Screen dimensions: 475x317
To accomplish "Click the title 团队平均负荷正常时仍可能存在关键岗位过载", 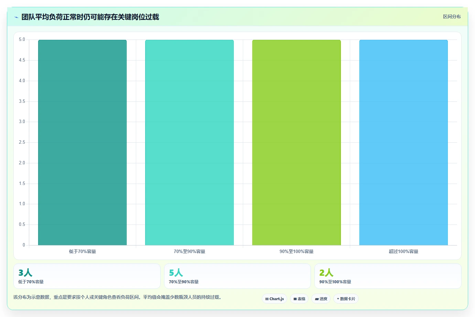I will [x=90, y=17].
